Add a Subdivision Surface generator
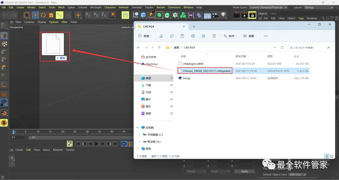This screenshot has width=339, height=180. click(x=159, y=15)
